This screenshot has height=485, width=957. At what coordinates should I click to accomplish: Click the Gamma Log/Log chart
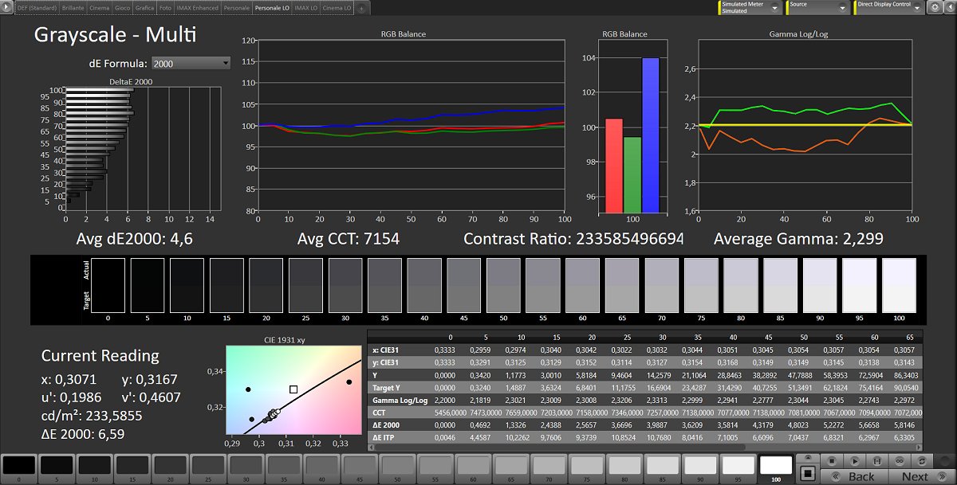[805, 125]
